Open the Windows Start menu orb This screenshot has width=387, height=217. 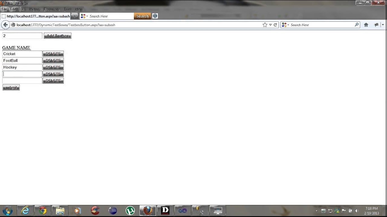click(7, 210)
